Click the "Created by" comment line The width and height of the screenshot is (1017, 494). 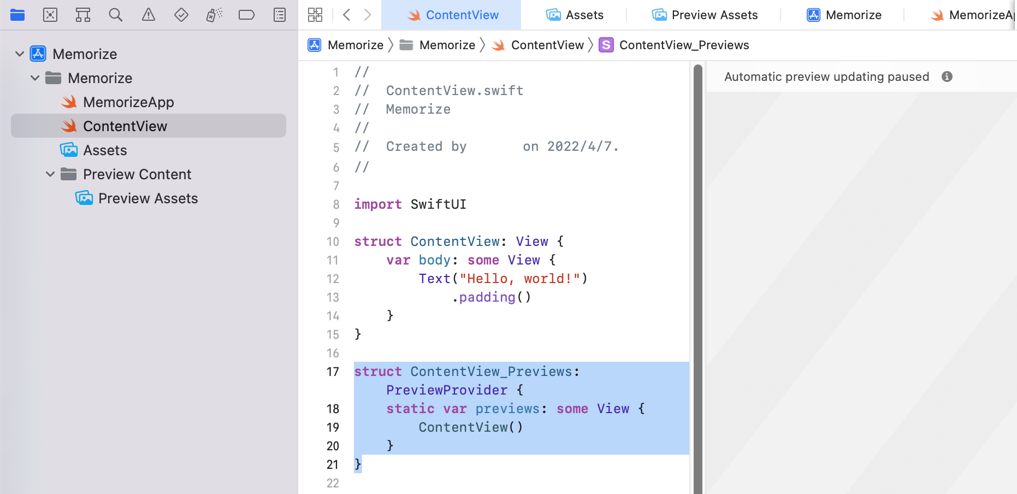[x=487, y=146]
